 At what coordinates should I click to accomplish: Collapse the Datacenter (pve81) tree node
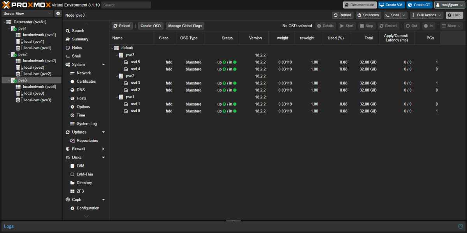click(4, 22)
